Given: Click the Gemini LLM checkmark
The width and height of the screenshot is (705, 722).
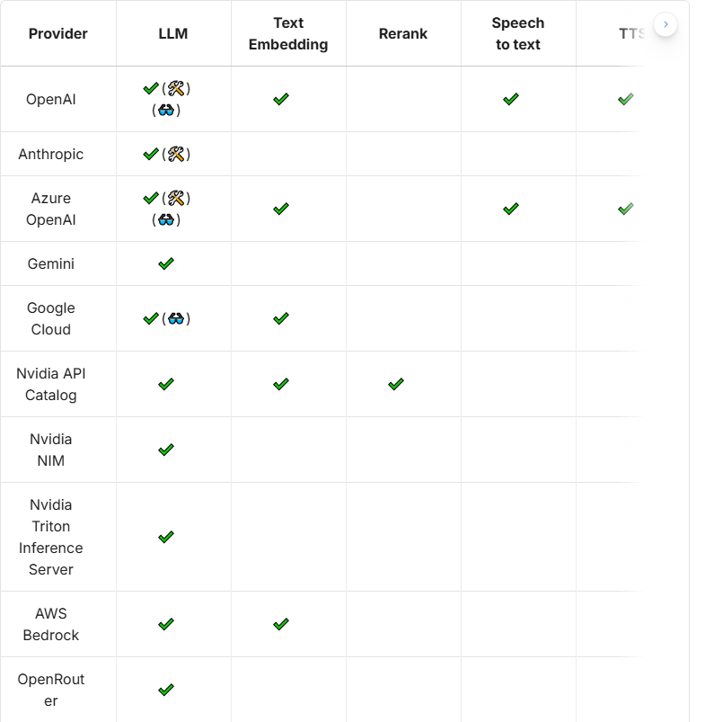Looking at the screenshot, I should [166, 263].
